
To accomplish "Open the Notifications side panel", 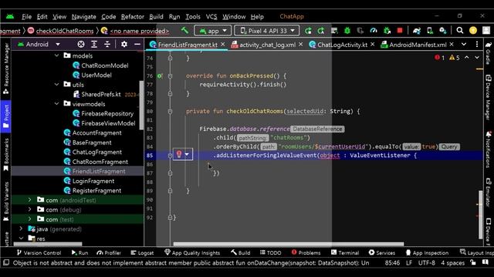I will pyautogui.click(x=489, y=149).
